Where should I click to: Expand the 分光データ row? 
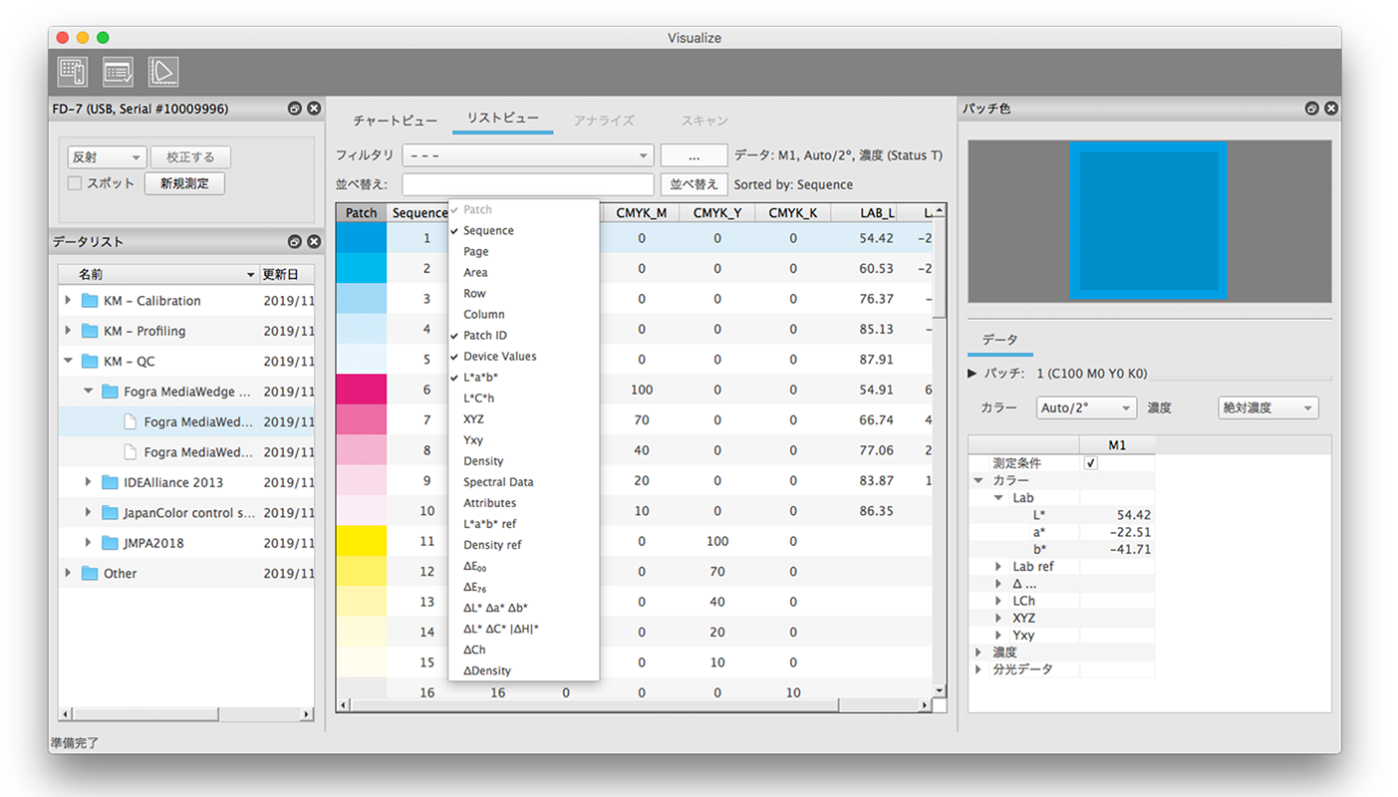pyautogui.click(x=979, y=668)
